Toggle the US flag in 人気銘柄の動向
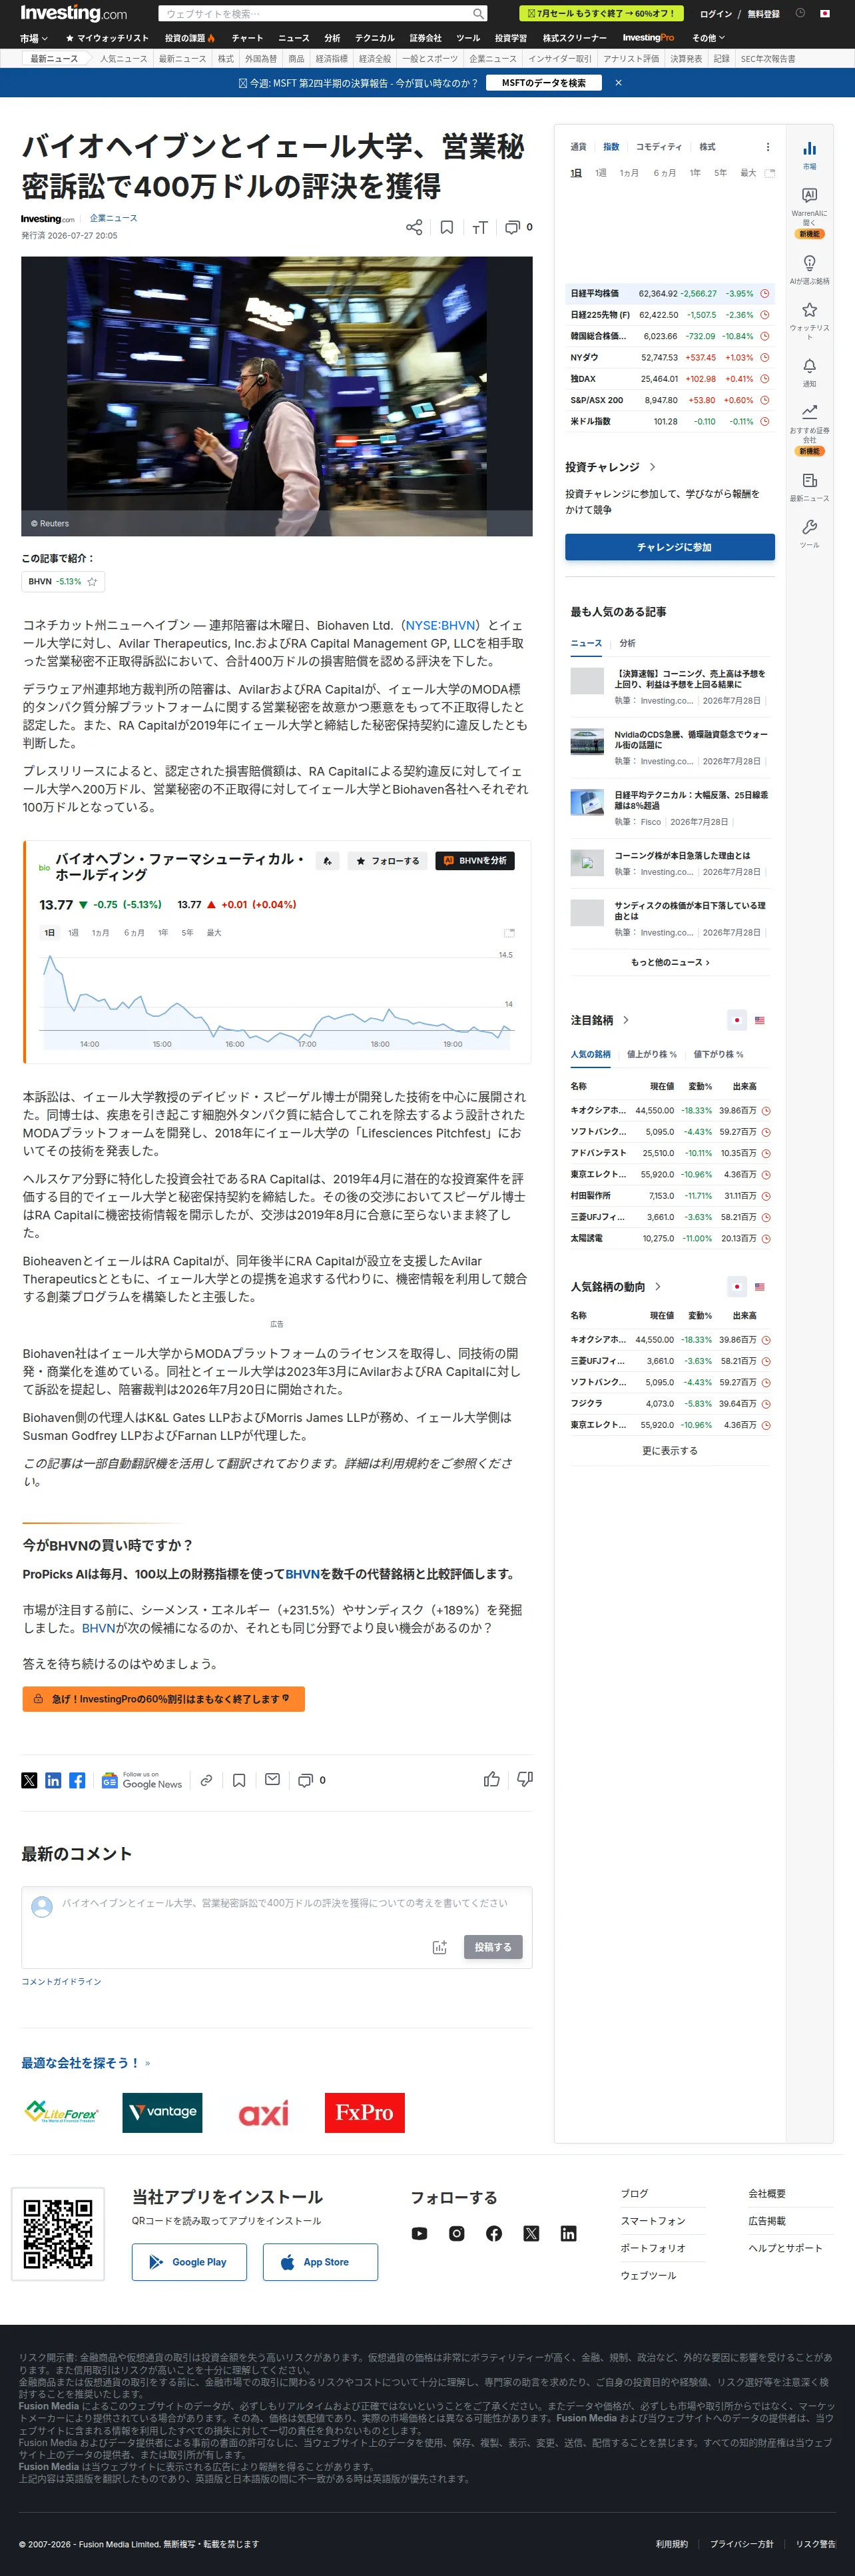The image size is (855, 2576). tap(759, 1287)
